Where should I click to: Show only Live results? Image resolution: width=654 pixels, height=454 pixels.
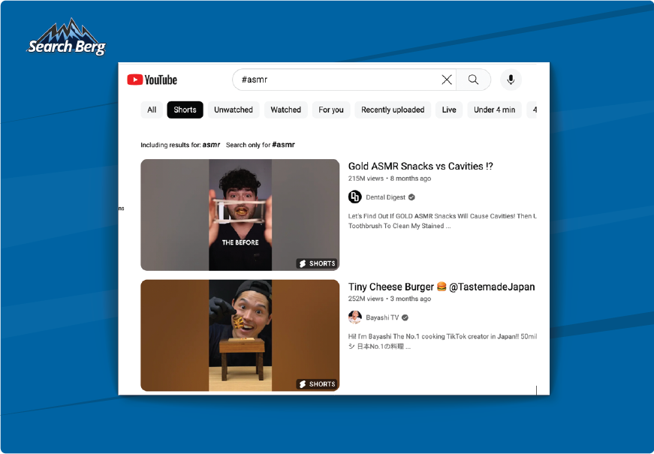(449, 110)
